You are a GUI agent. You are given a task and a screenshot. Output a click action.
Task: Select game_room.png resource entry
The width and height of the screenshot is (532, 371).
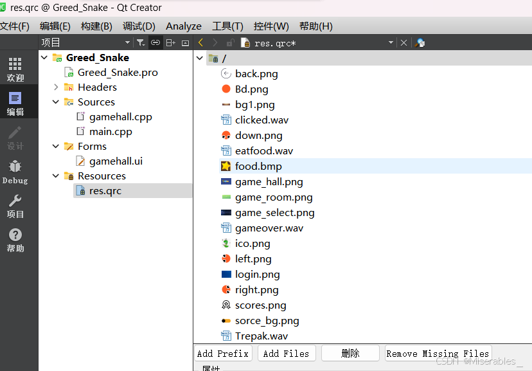coord(274,197)
